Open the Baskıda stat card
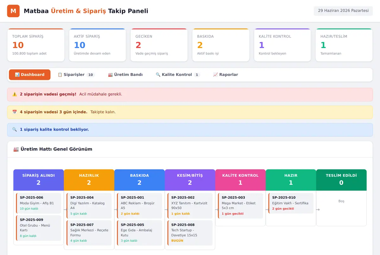 pyautogui.click(x=221, y=45)
